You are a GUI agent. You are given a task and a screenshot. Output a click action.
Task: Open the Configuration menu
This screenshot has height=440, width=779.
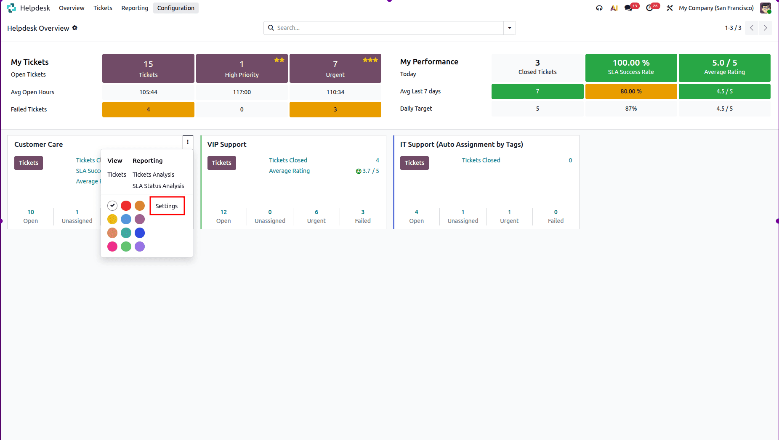(x=176, y=8)
